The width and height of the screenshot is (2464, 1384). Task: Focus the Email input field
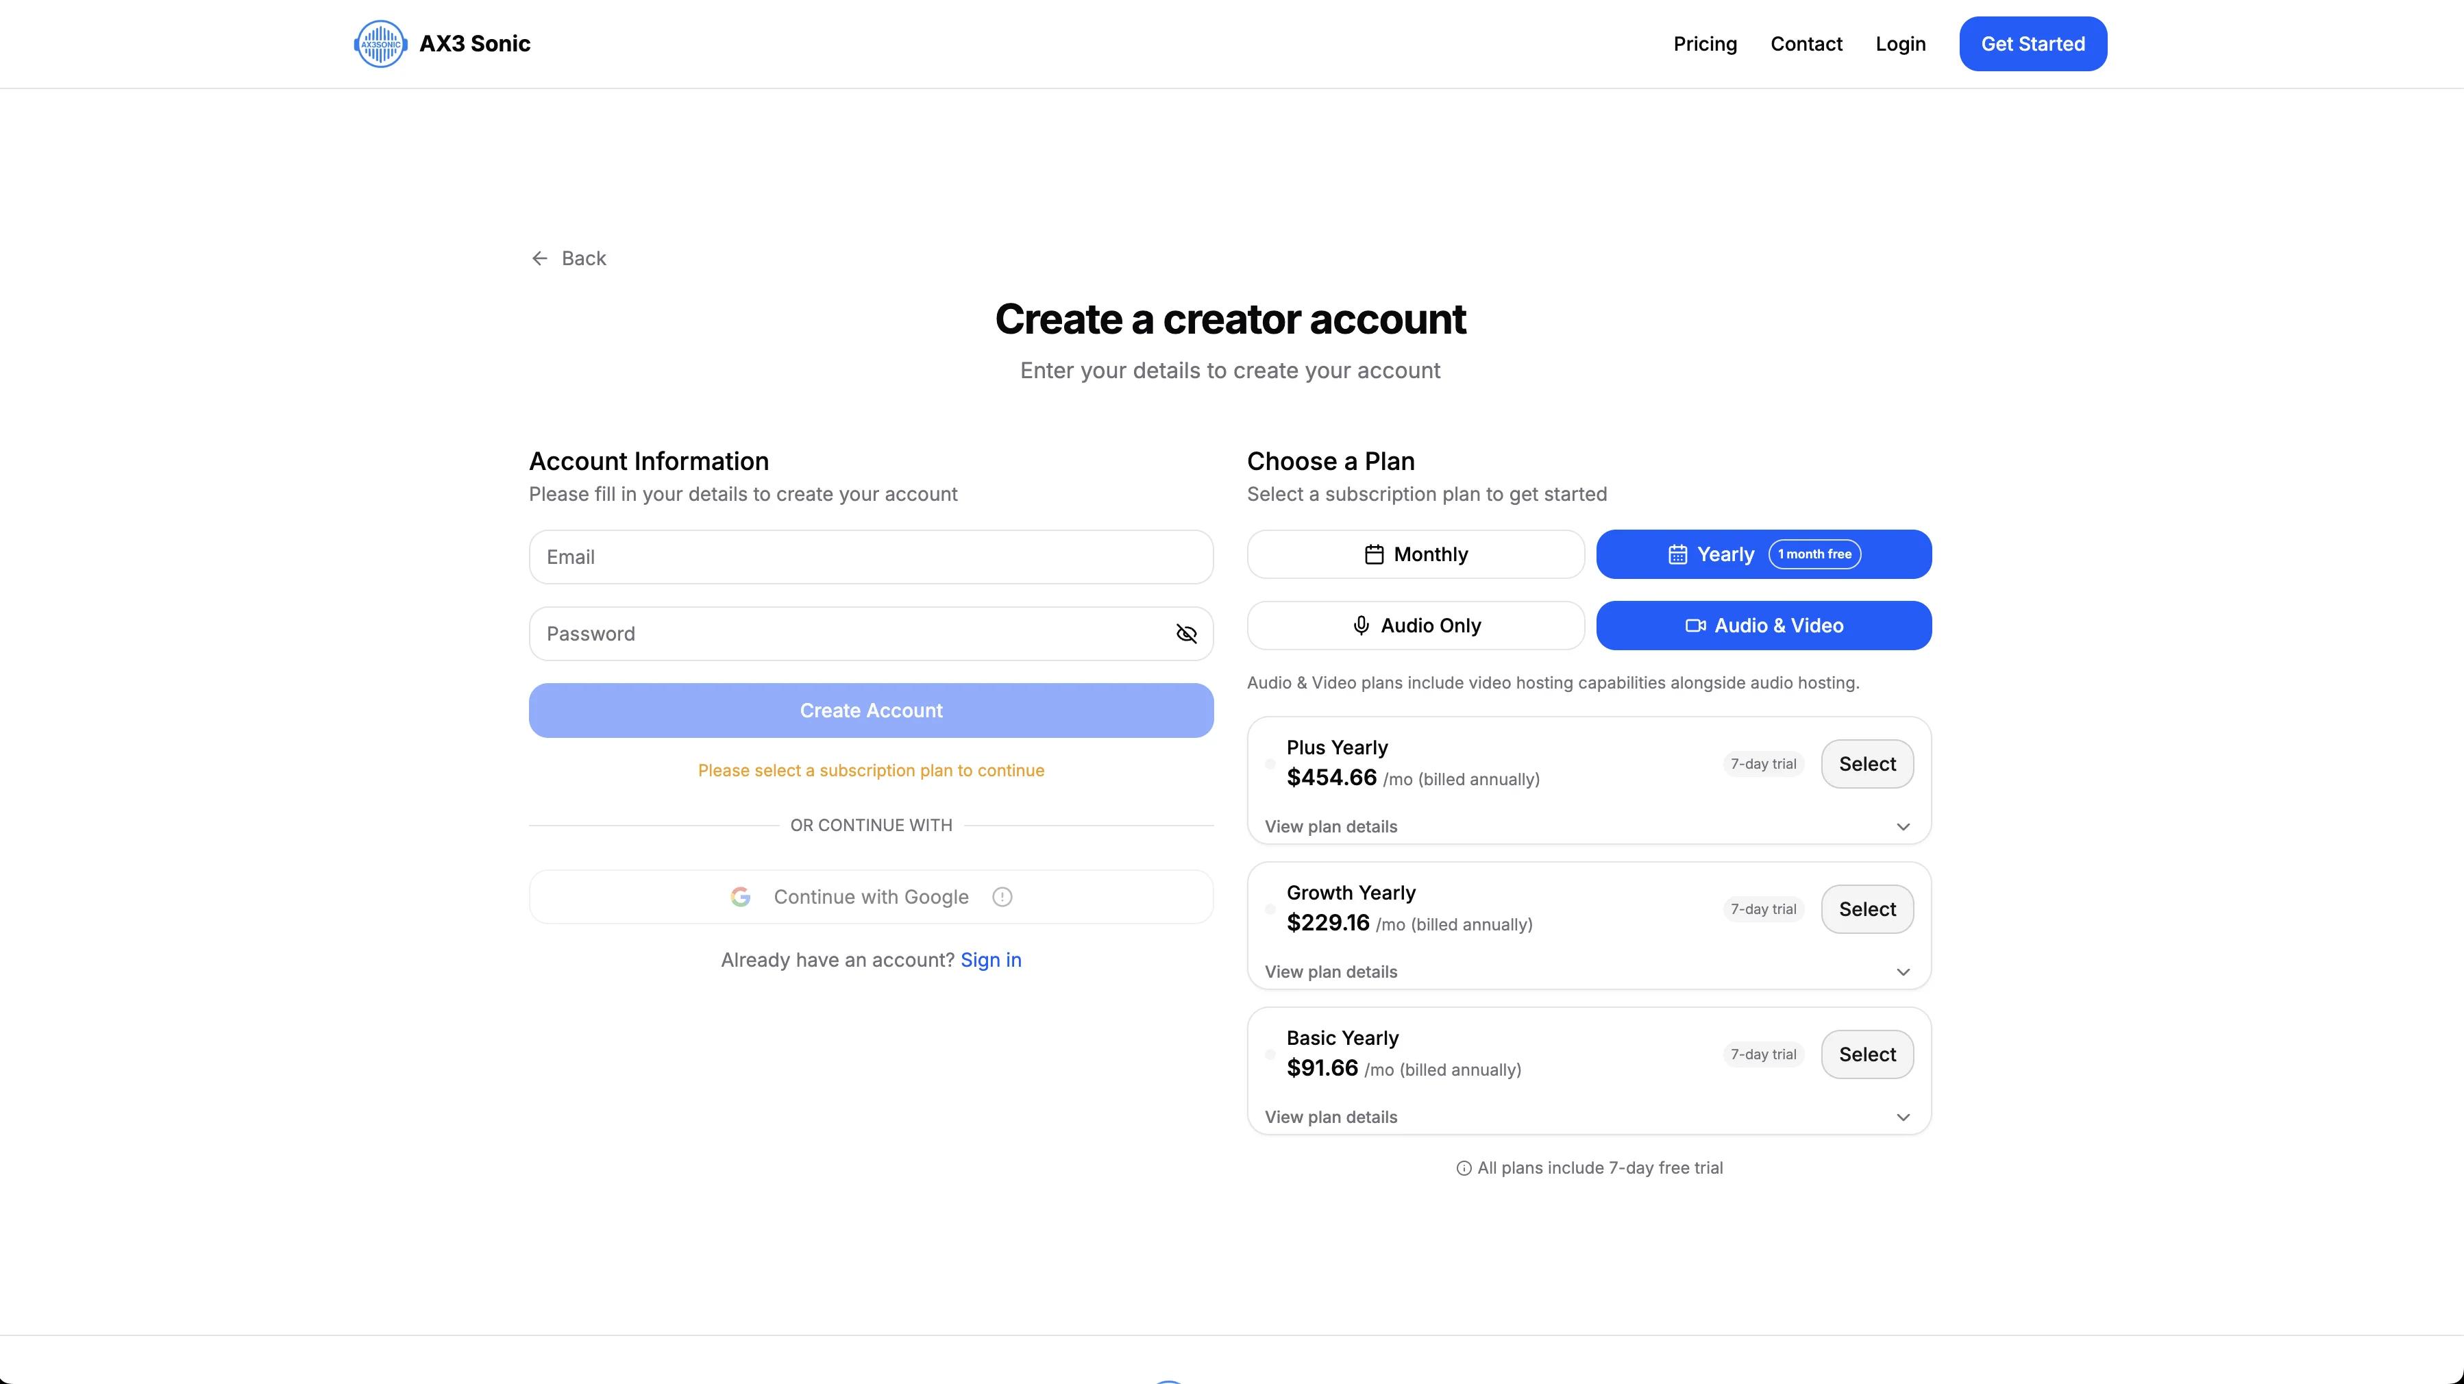tap(870, 558)
